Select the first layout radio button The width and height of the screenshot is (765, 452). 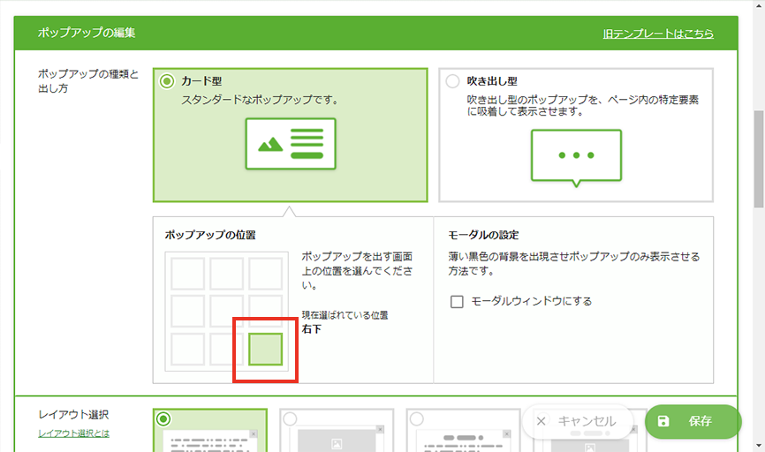click(163, 418)
